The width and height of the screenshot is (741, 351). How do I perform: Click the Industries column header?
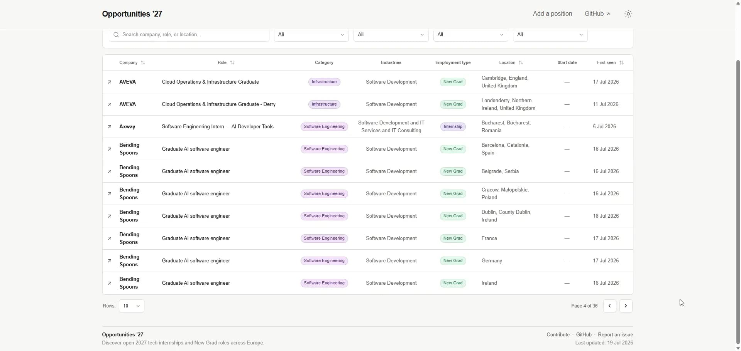pos(391,63)
